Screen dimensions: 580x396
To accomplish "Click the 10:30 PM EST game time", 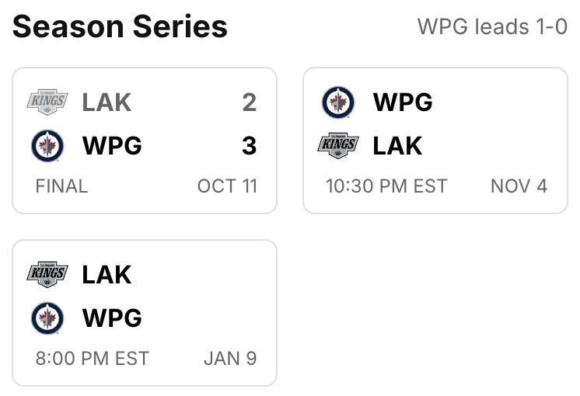I will (x=386, y=186).
